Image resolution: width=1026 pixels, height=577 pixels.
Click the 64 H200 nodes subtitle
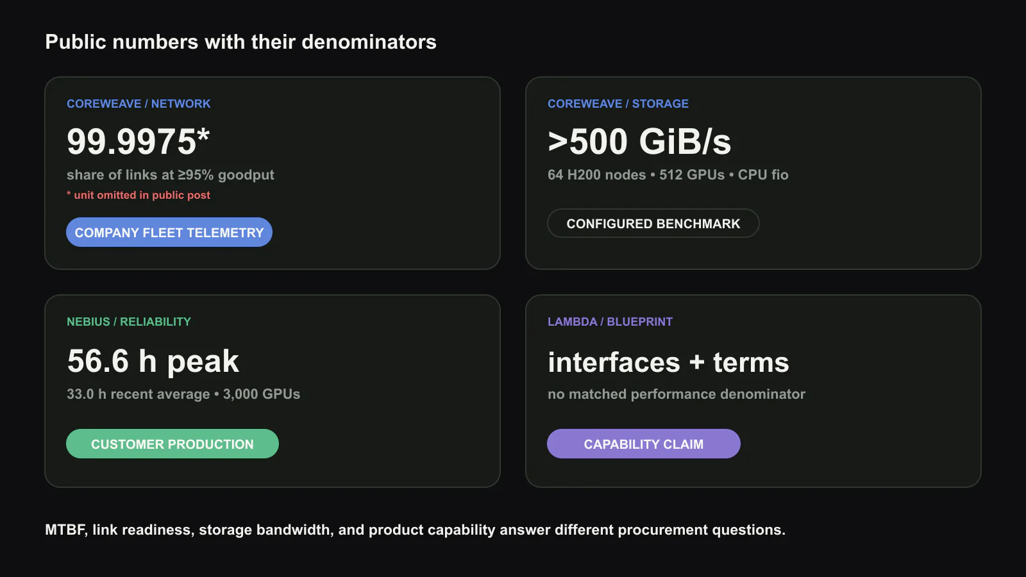(668, 175)
